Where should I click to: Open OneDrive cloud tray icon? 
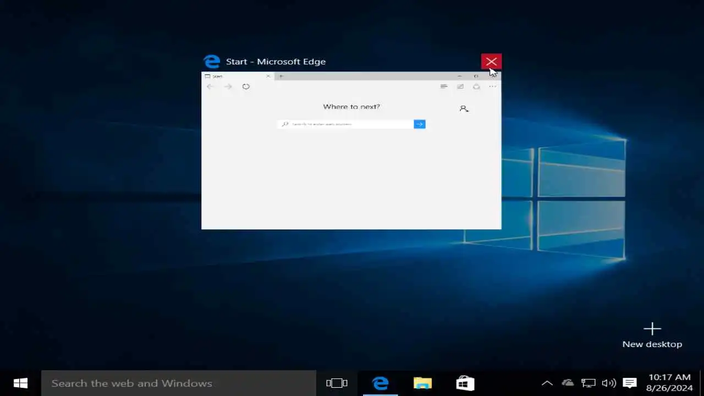tap(568, 383)
